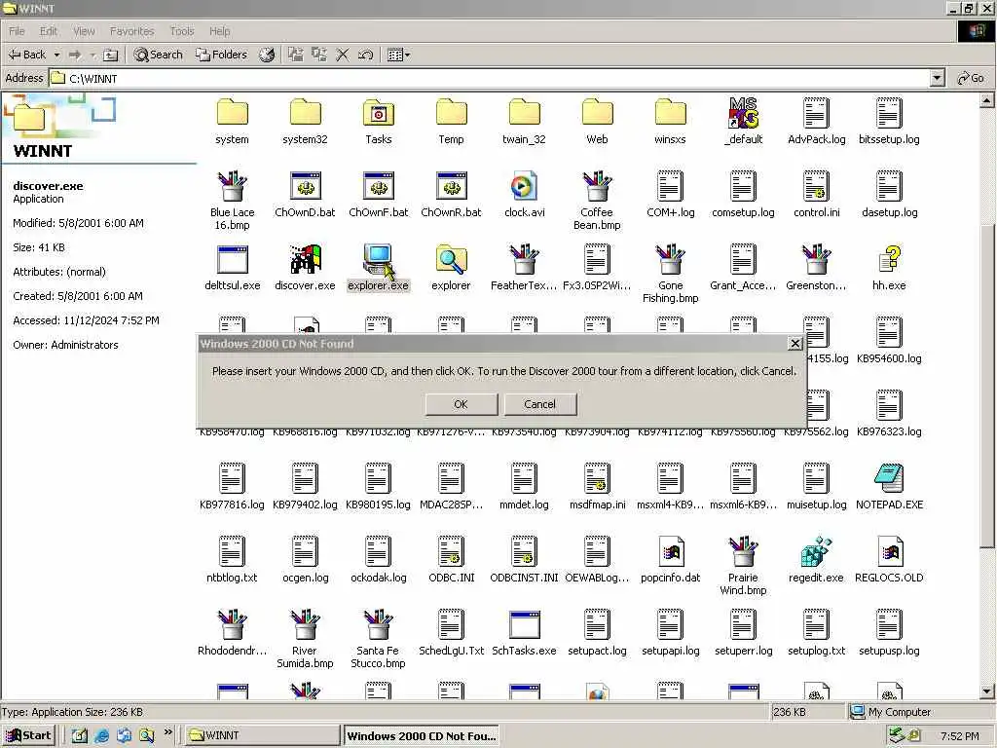
Task: Open the File menu
Action: 17,31
